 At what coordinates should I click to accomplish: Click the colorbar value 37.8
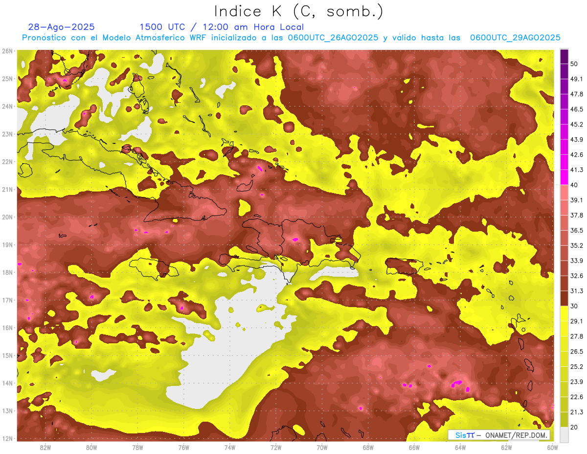pyautogui.click(x=577, y=215)
